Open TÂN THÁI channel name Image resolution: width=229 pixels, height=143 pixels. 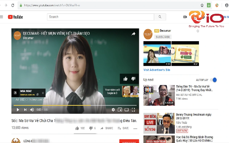click(181, 123)
